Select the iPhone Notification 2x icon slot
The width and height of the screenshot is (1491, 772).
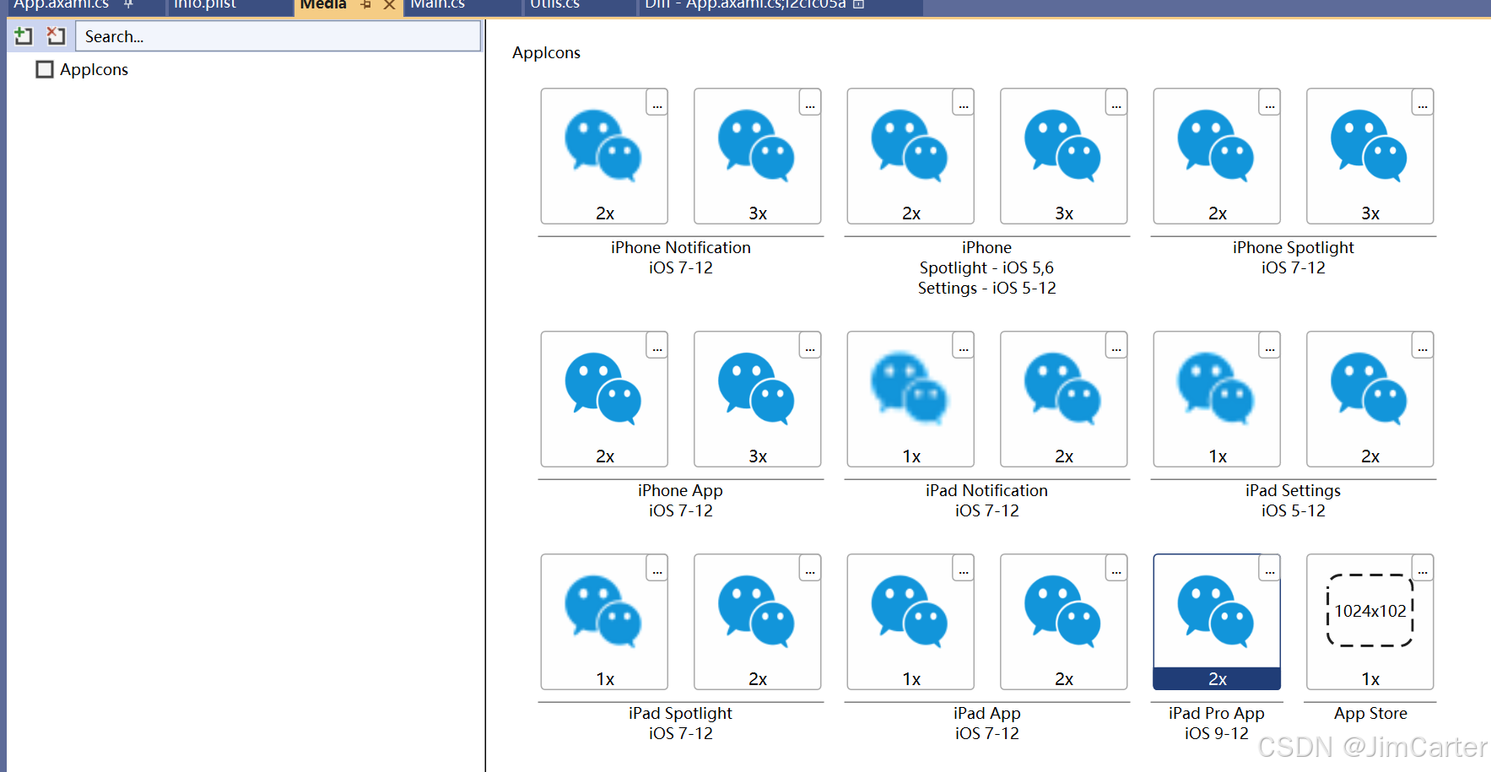(604, 156)
